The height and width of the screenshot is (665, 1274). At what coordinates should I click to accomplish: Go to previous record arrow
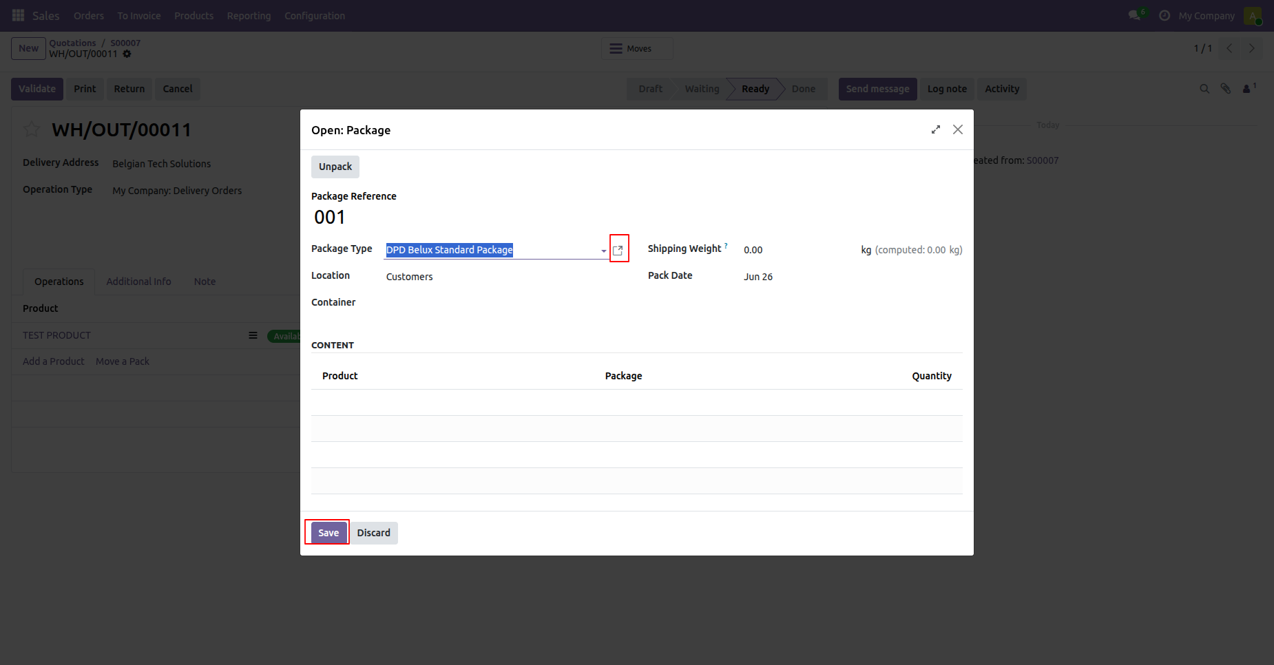1229,48
